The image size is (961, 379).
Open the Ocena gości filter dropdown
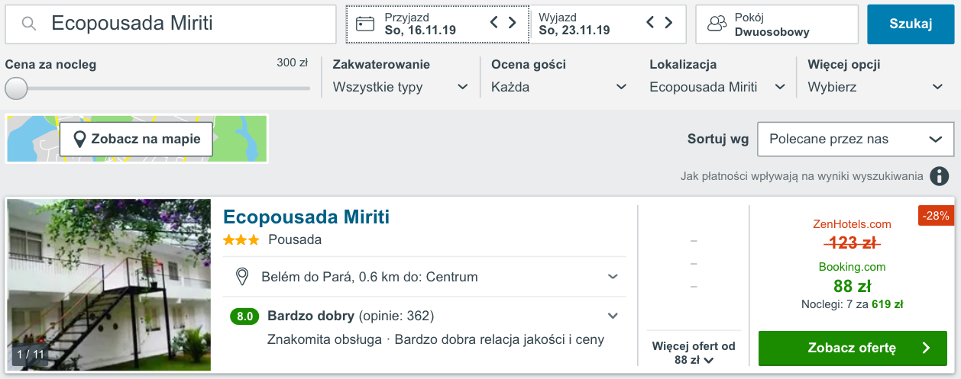point(559,87)
